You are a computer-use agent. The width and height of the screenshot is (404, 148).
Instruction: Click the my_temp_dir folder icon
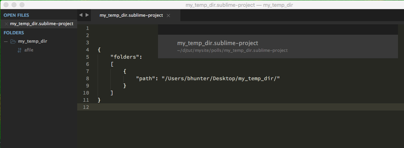pyautogui.click(x=13, y=41)
